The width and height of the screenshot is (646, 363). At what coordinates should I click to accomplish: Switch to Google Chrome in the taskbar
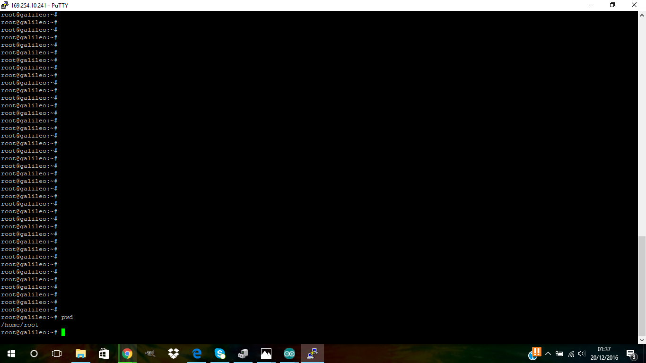[x=127, y=354]
